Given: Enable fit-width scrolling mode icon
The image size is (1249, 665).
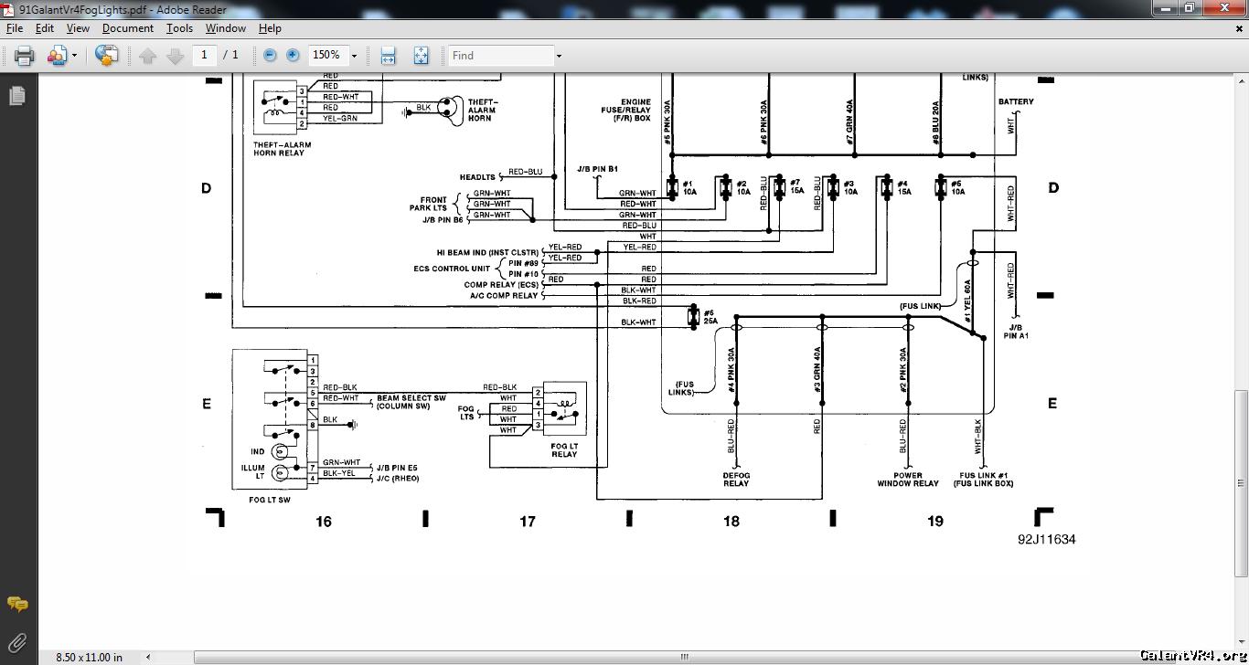Looking at the screenshot, I should (388, 56).
